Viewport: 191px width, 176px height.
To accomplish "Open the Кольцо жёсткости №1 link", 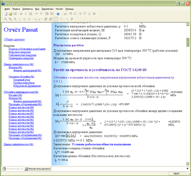I will 21,132.
